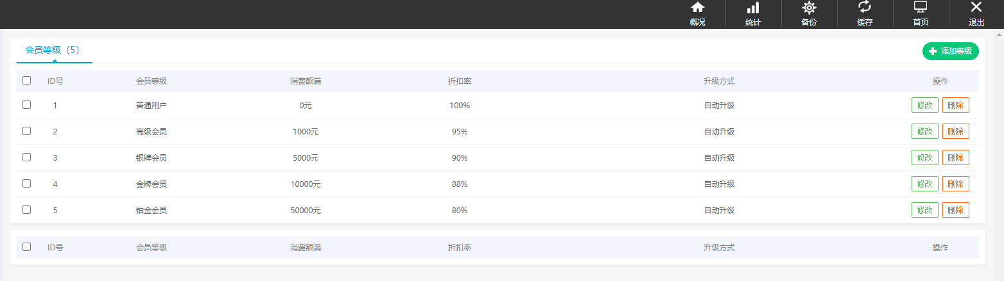Click the 退出 logout X icon
This screenshot has width=1004, height=281.
pos(976,8)
